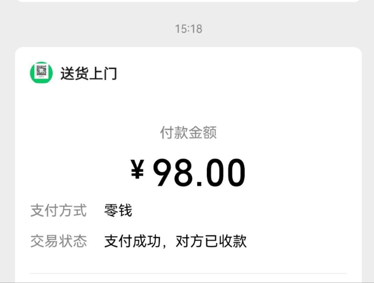
Task: Click the 交易状态 field label
Action: click(58, 241)
